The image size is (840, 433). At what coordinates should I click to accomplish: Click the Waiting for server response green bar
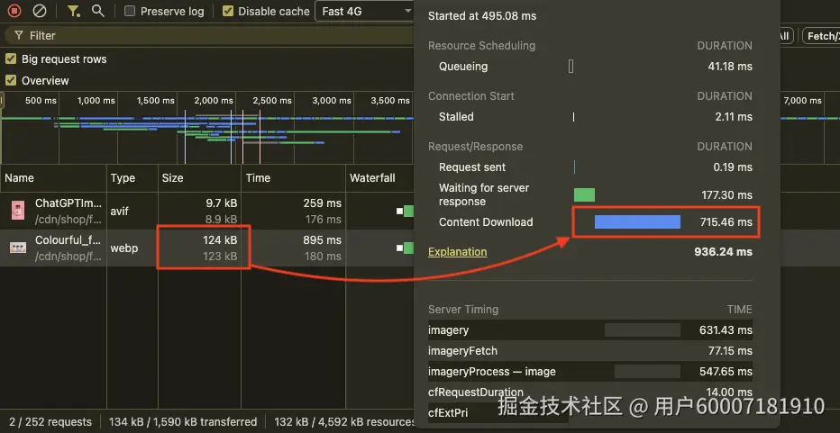584,194
